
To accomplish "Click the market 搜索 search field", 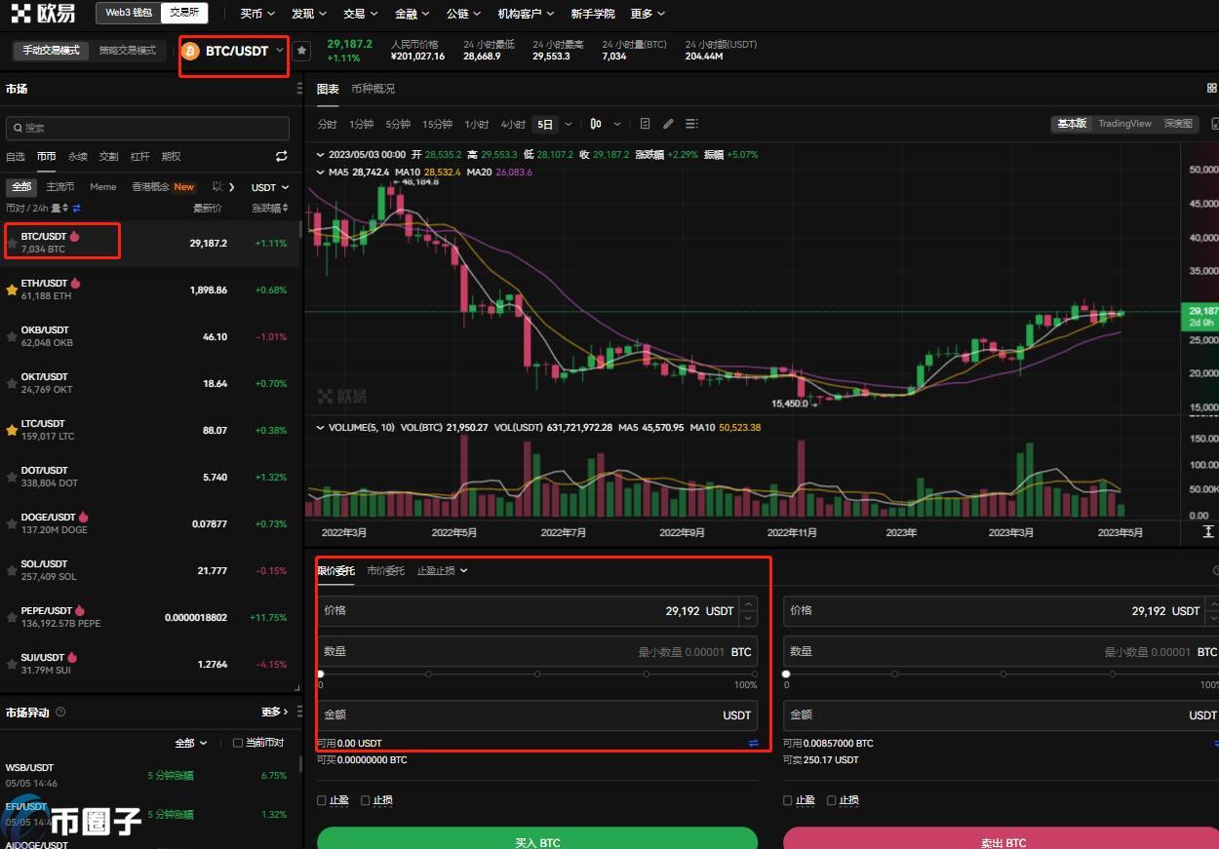I will [x=147, y=128].
